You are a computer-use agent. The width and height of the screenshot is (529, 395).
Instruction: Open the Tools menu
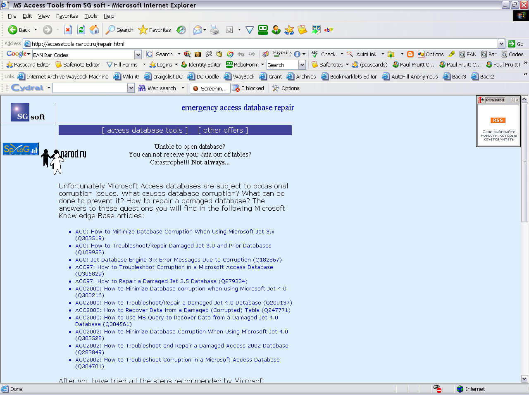91,16
